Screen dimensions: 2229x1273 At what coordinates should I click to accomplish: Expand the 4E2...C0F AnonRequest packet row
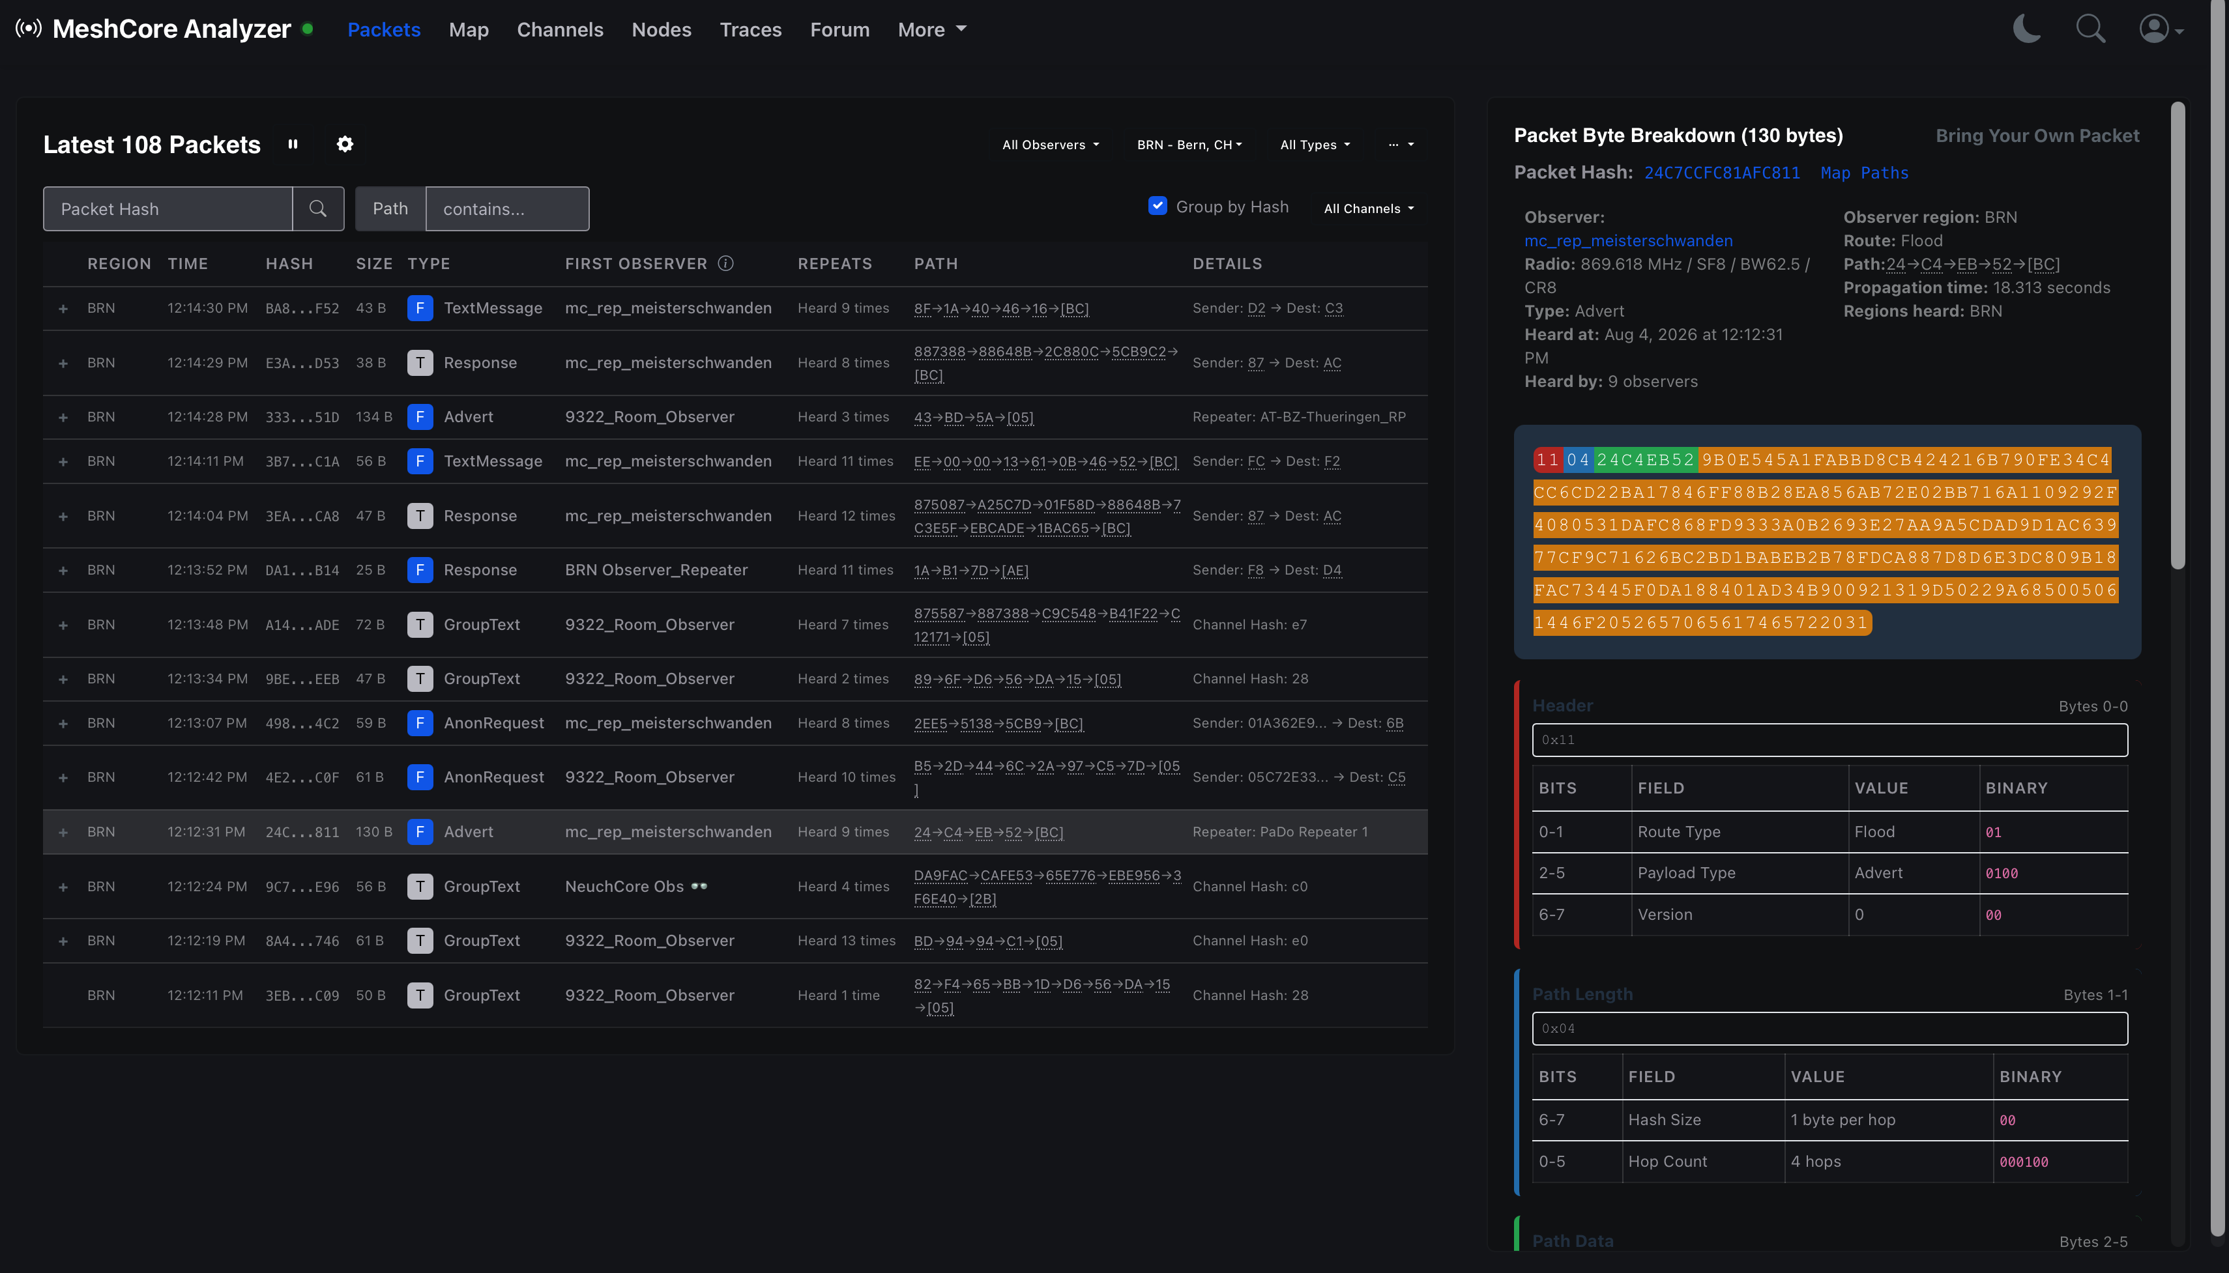click(x=63, y=778)
